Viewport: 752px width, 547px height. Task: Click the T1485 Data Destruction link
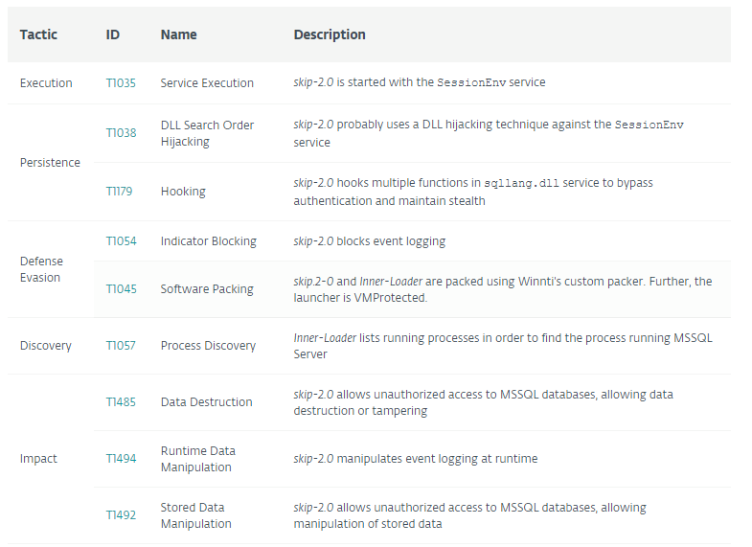[x=121, y=402]
